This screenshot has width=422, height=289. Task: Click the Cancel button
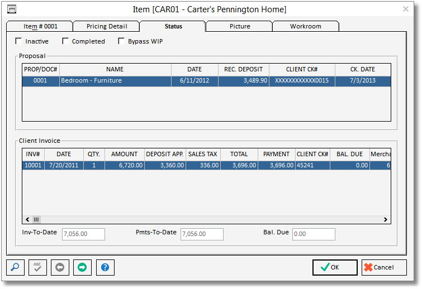(x=384, y=267)
